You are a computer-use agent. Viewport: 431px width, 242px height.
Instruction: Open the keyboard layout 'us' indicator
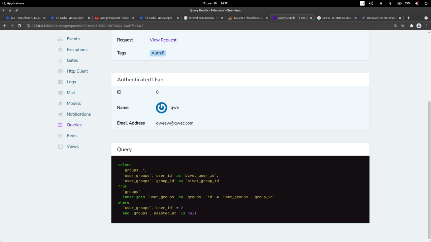[x=362, y=3]
